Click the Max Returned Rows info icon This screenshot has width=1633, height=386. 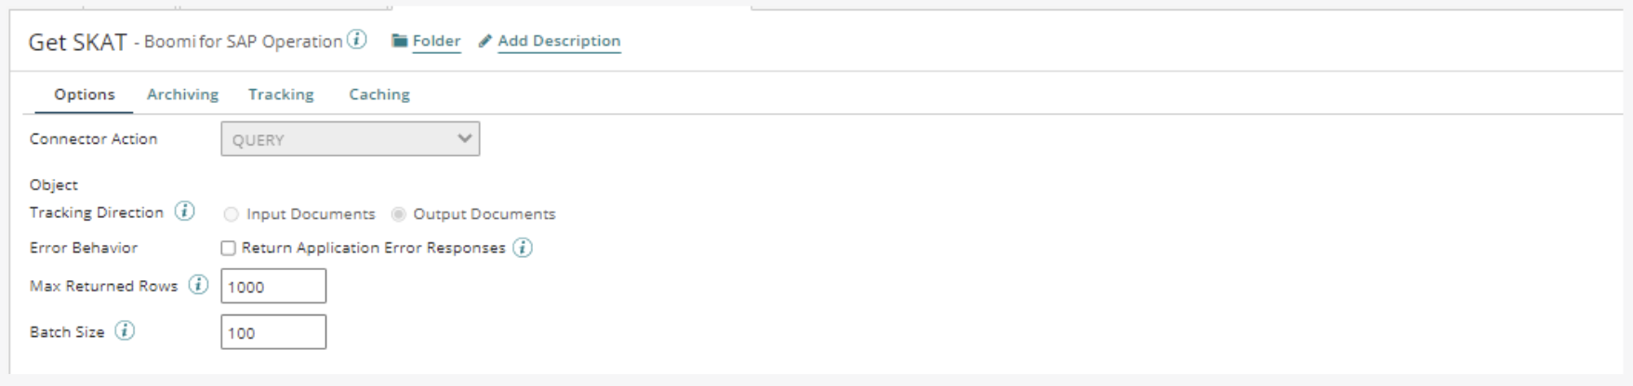(x=198, y=285)
